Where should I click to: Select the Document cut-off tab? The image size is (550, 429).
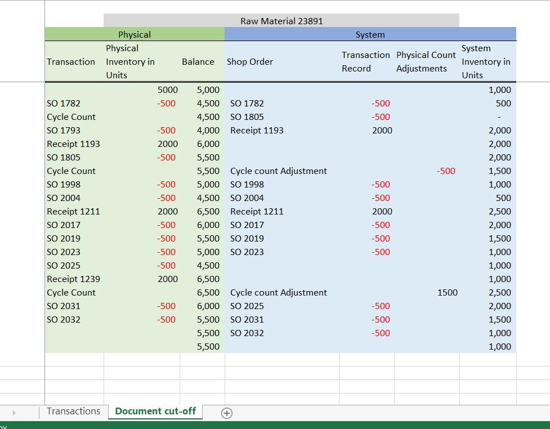[x=155, y=411]
